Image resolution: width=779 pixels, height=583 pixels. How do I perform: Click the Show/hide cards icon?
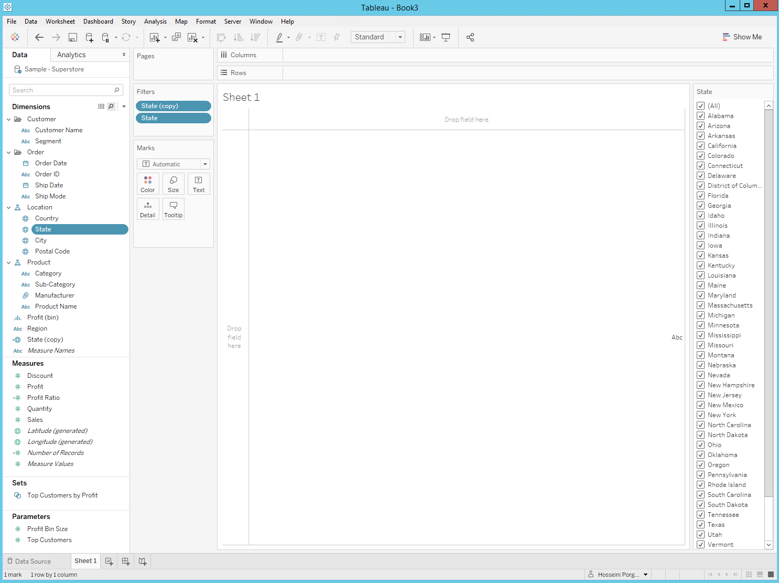tap(425, 37)
